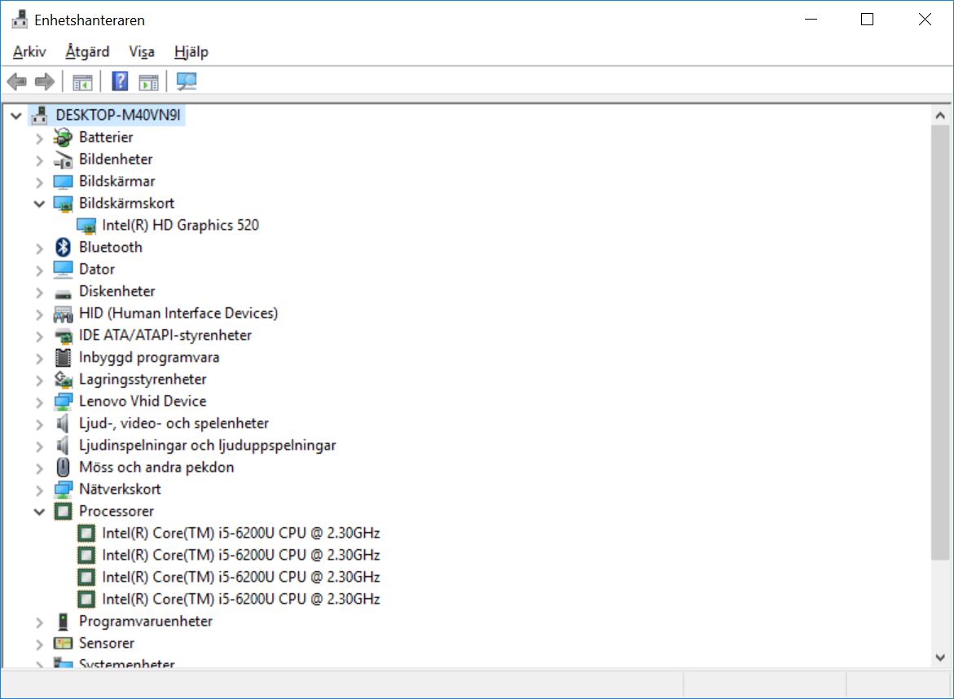Image resolution: width=954 pixels, height=699 pixels.
Task: Select the first Intel Core i5-6200U entry
Action: [x=241, y=533]
